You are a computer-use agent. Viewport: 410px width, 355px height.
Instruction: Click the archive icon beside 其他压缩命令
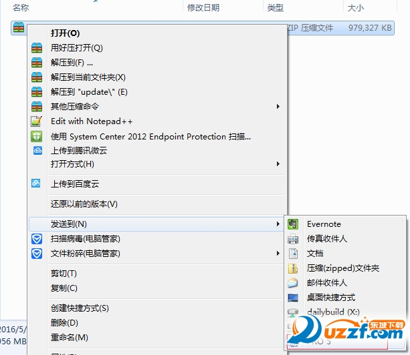[37, 106]
